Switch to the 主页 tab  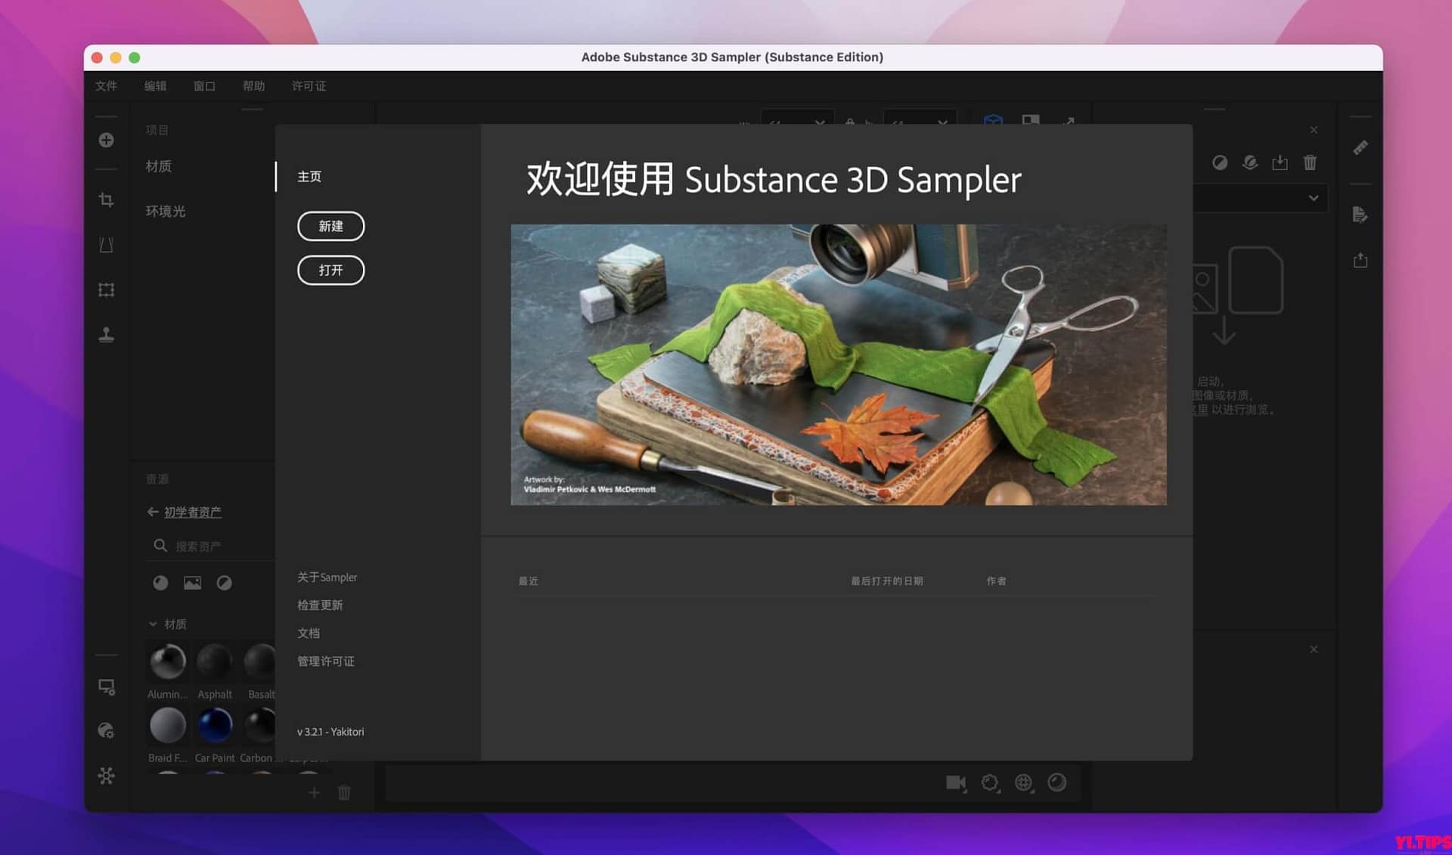point(309,176)
